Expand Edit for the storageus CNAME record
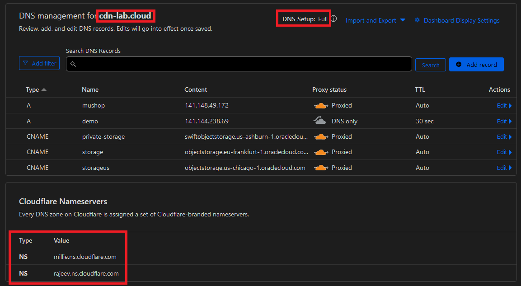 (x=504, y=168)
